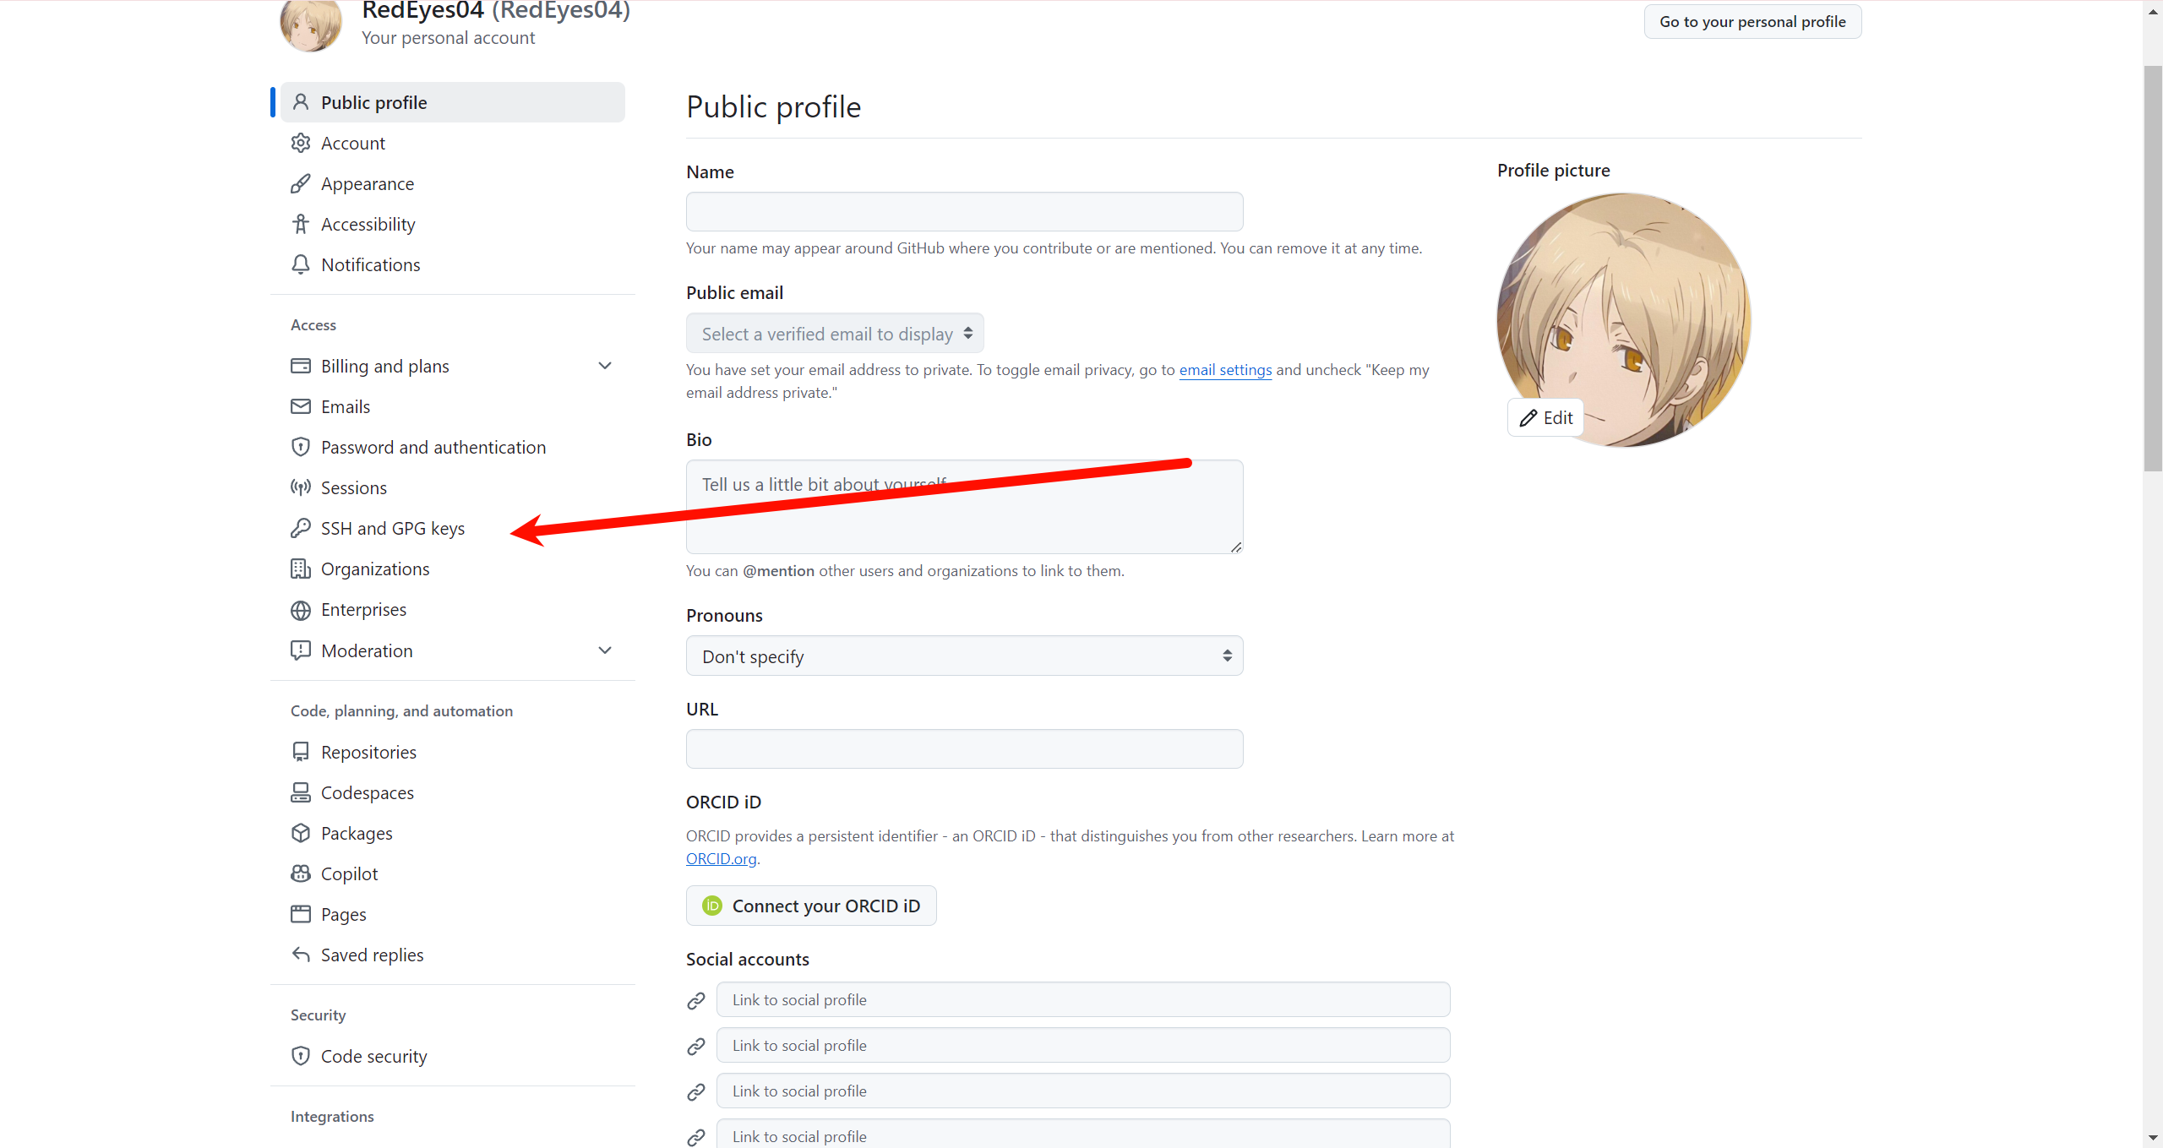Click Connect your ORCID iD button

pos(811,906)
